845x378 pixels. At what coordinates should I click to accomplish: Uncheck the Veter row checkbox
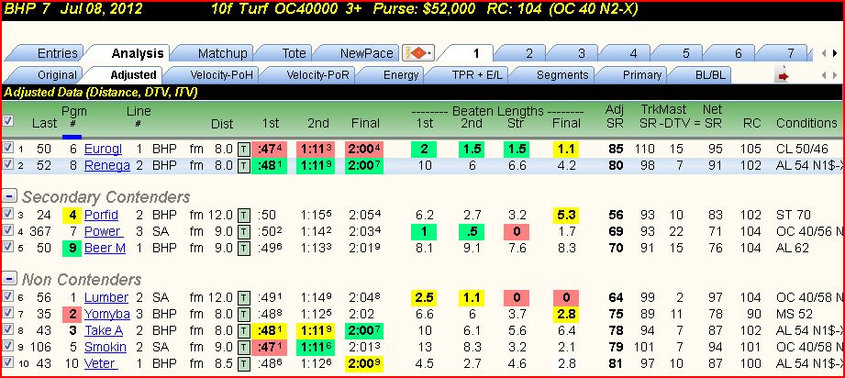pyautogui.click(x=7, y=363)
